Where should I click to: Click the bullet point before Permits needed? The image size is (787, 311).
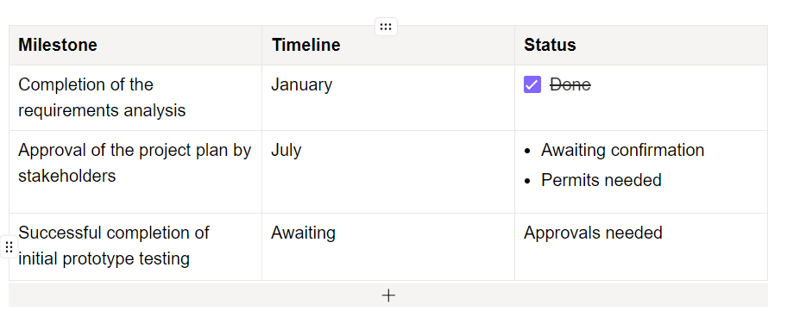pyautogui.click(x=527, y=181)
